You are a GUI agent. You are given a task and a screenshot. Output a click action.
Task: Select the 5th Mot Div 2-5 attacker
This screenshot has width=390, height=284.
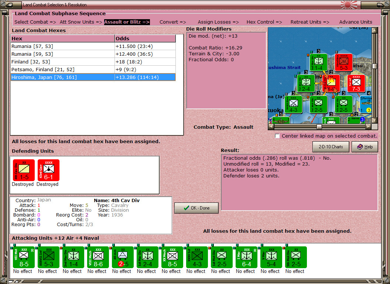tap(296, 257)
